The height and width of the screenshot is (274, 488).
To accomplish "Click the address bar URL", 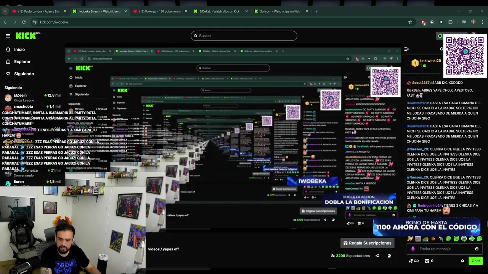I will (54, 22).
